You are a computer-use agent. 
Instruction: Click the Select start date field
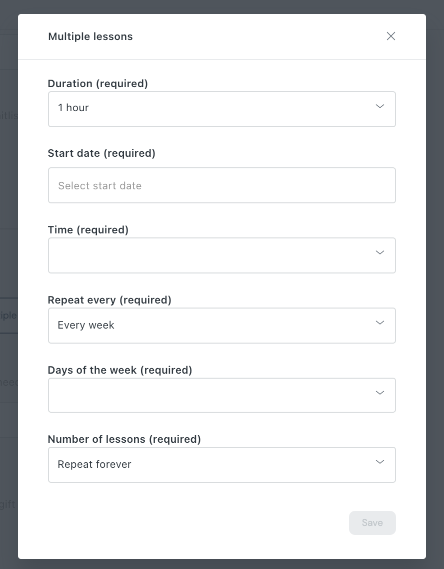coord(221,185)
